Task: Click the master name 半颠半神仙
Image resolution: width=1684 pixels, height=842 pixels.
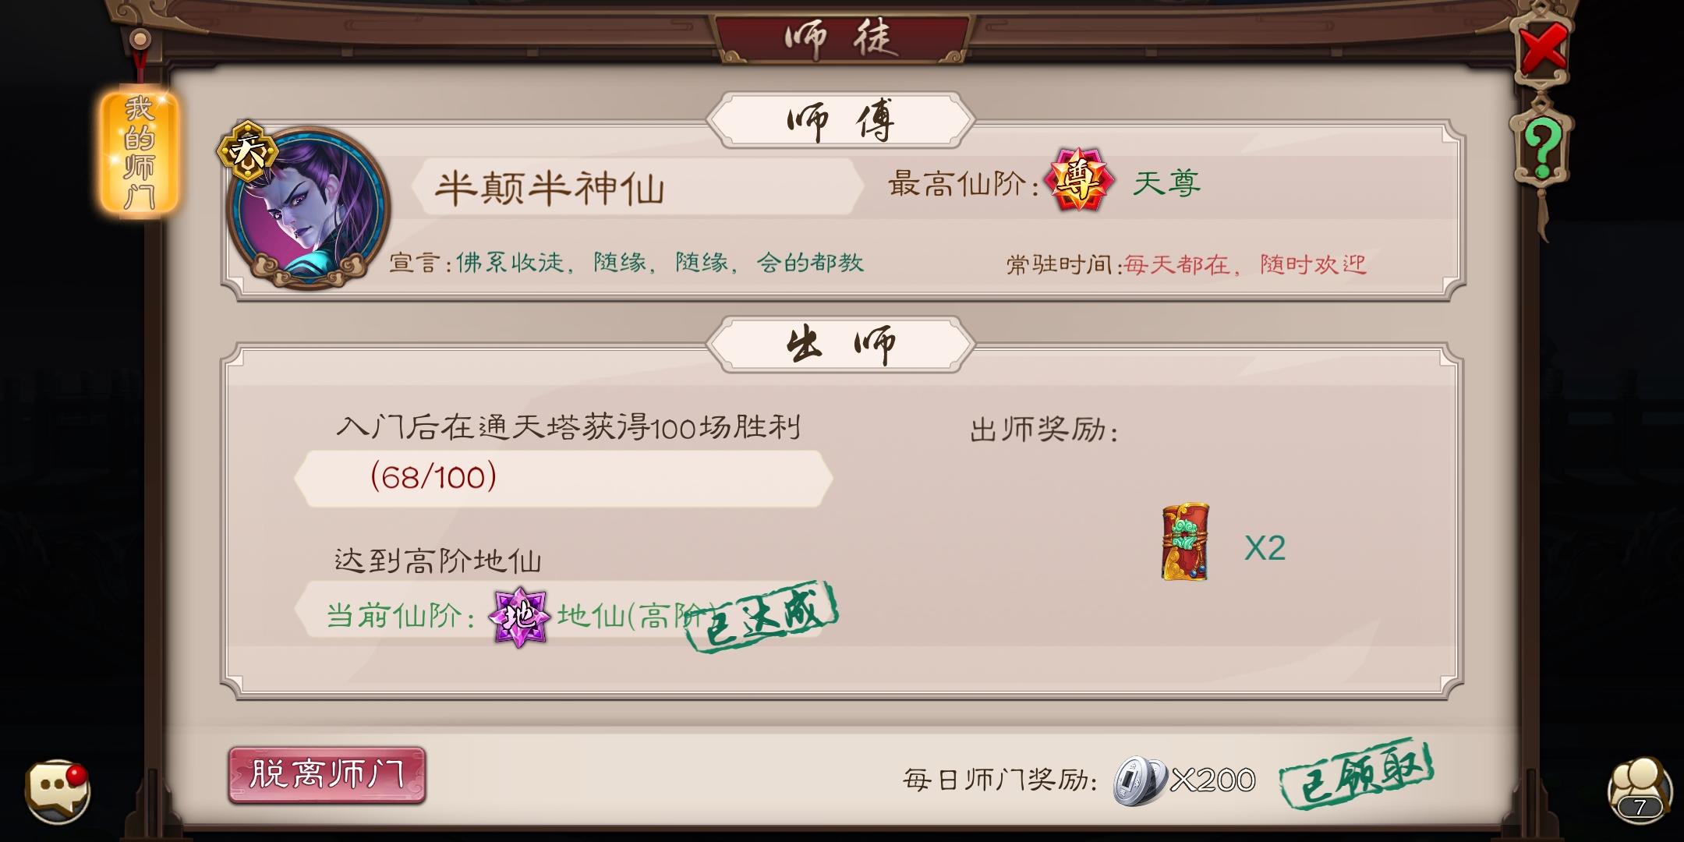Action: tap(550, 187)
